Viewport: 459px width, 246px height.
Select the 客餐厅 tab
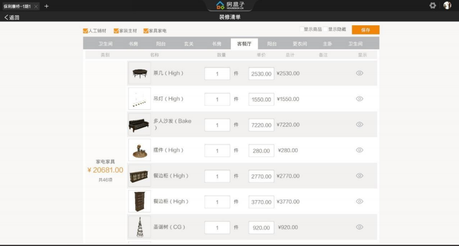[244, 44]
